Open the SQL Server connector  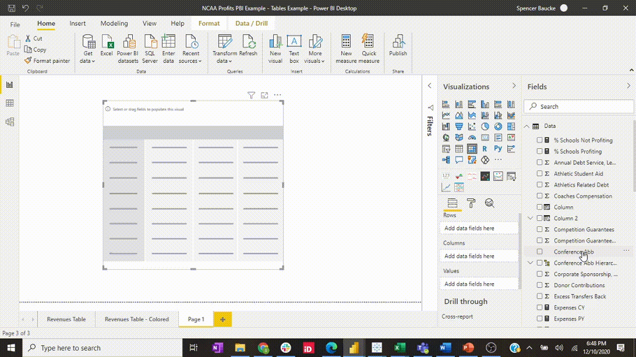pyautogui.click(x=150, y=49)
